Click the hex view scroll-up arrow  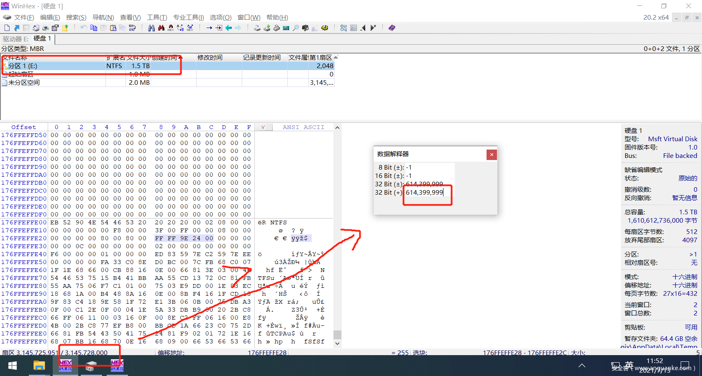click(337, 127)
